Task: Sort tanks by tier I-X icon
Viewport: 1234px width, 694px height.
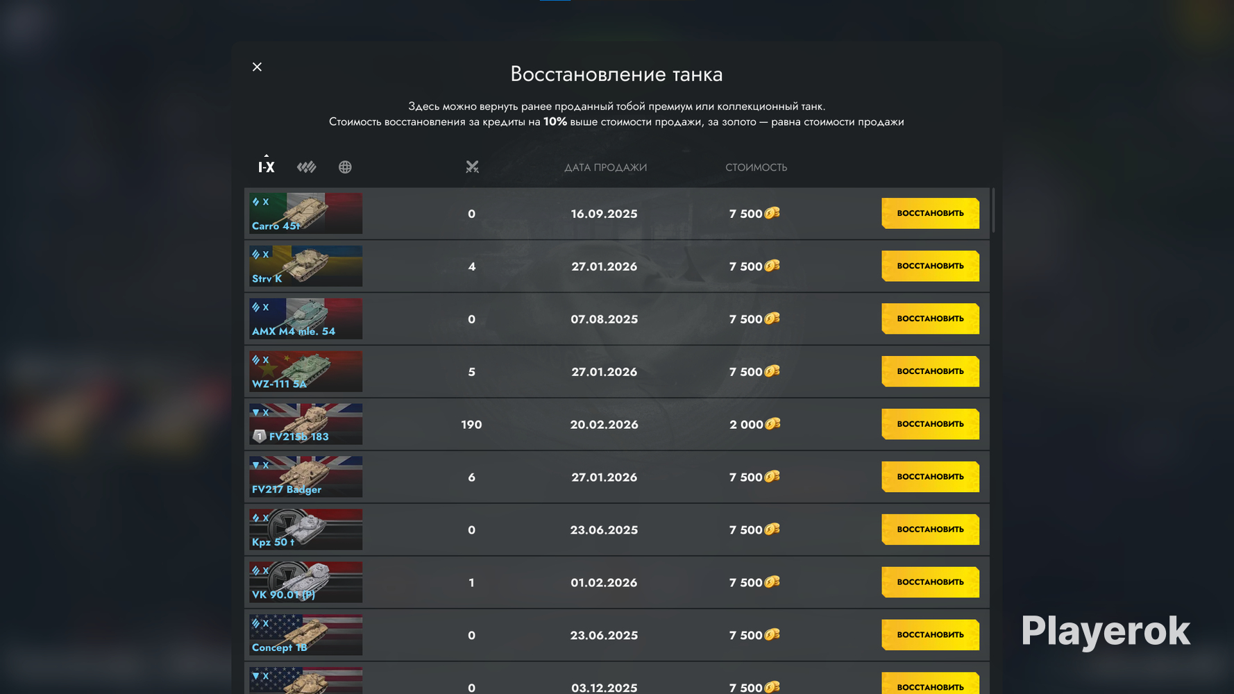Action: (267, 167)
